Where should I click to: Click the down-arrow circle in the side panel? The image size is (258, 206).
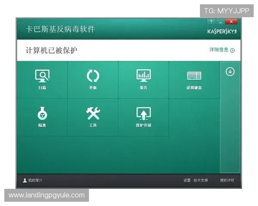click(x=230, y=72)
